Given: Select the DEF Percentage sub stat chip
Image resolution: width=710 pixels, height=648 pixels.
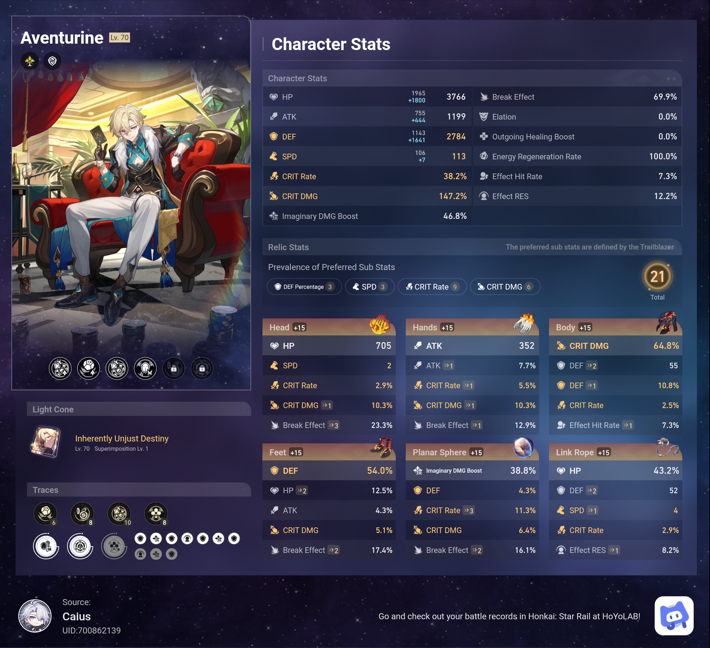Looking at the screenshot, I should tap(304, 287).
